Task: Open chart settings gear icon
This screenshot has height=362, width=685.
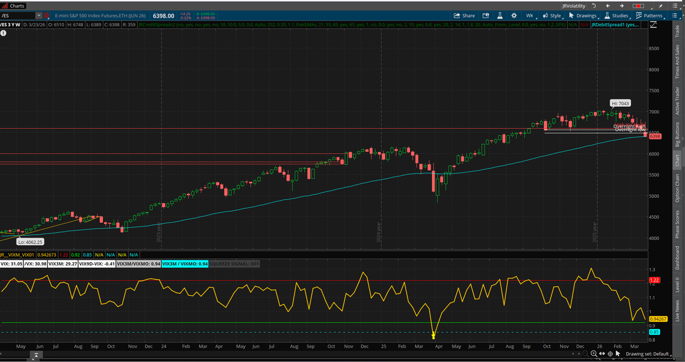Action: (514, 15)
